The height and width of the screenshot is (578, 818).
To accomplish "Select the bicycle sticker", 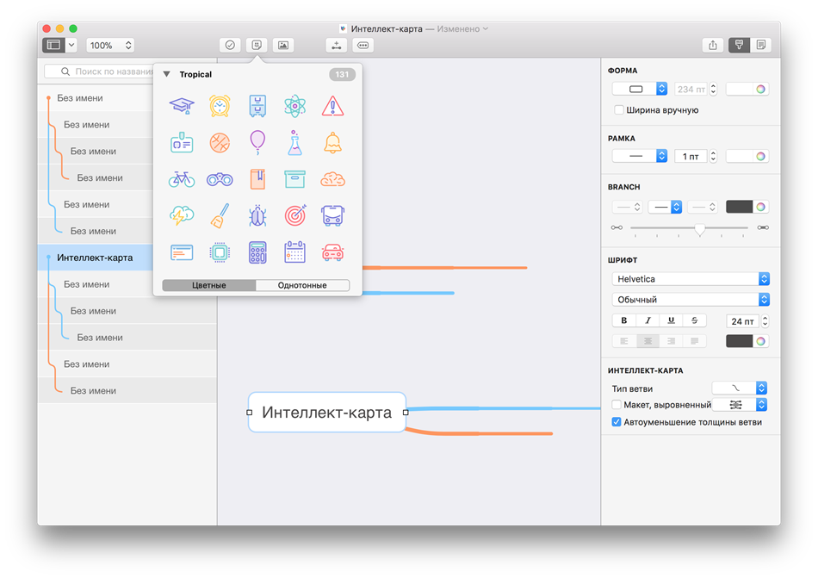I will [x=182, y=179].
